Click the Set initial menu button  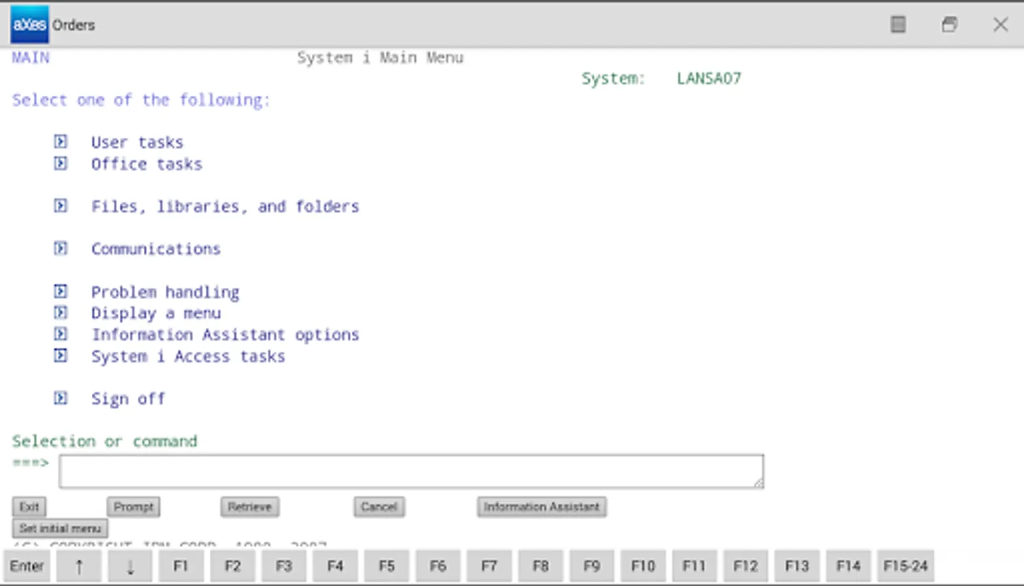pyautogui.click(x=60, y=528)
